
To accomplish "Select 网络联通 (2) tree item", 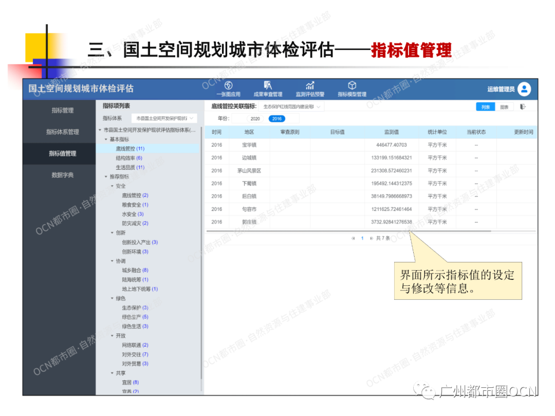I will (x=135, y=345).
